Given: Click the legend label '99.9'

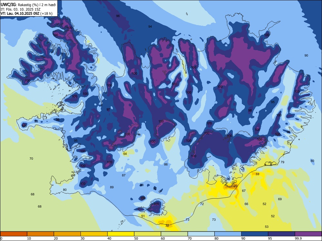Looking at the screenshot, I should coord(298,238).
